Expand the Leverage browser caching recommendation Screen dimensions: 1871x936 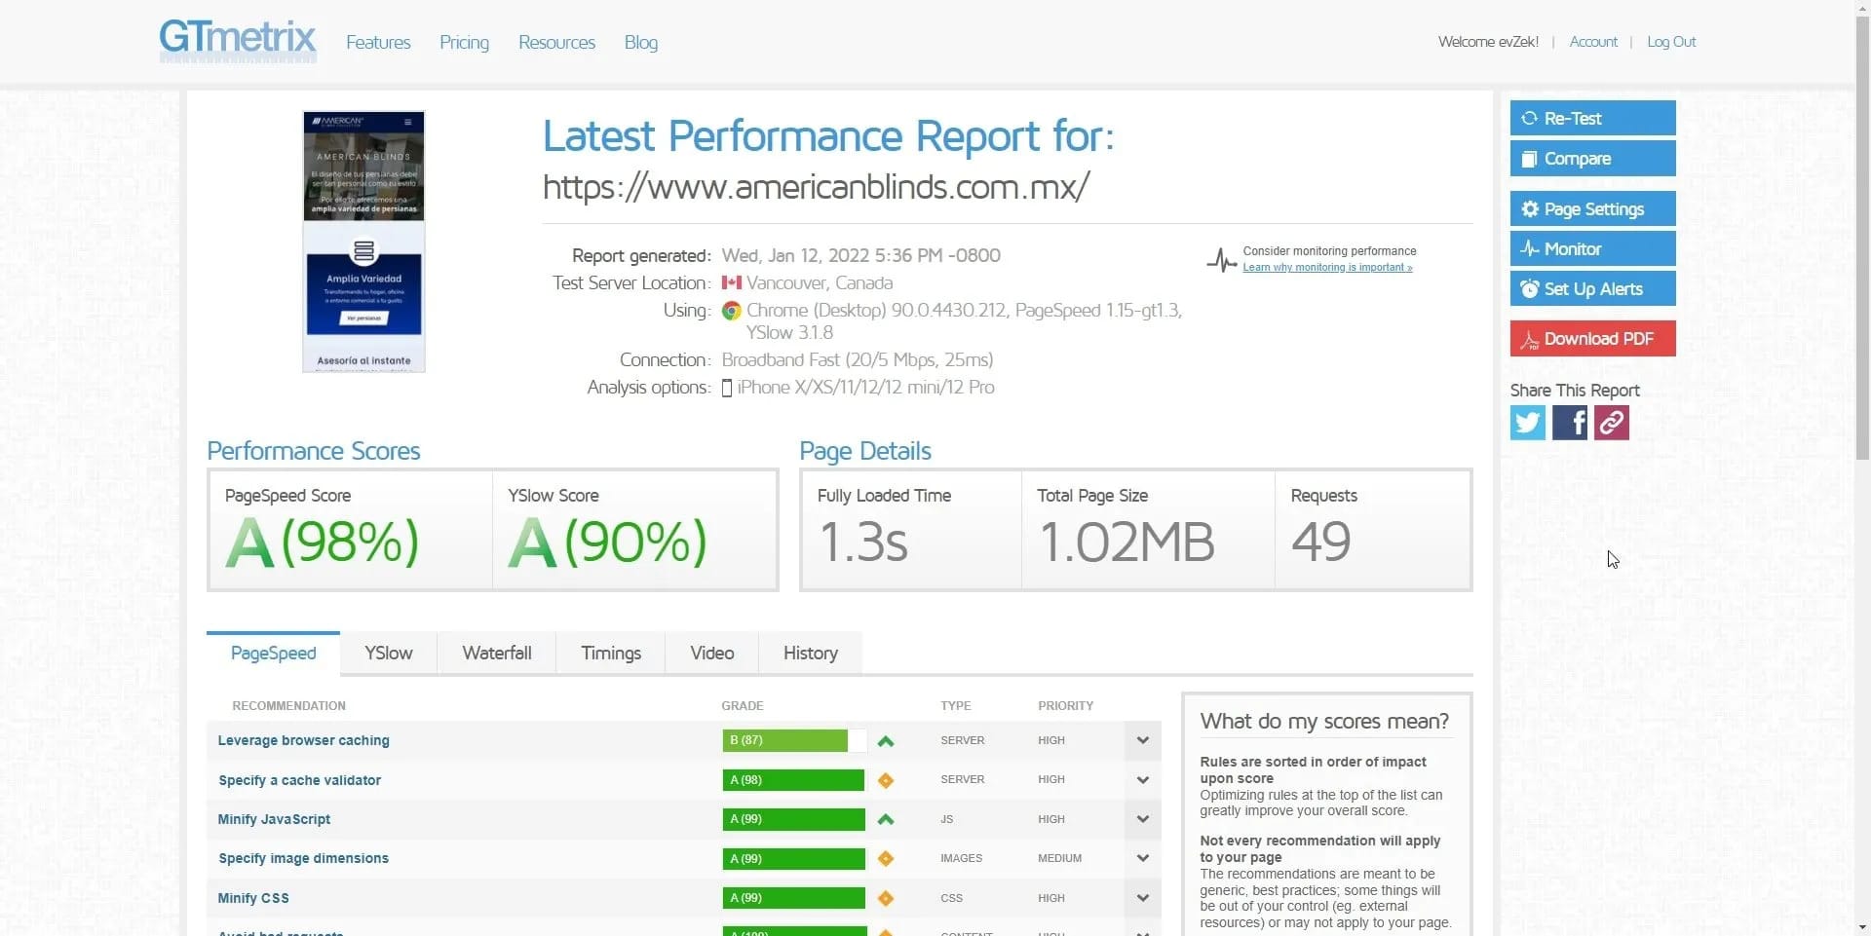tap(1141, 740)
